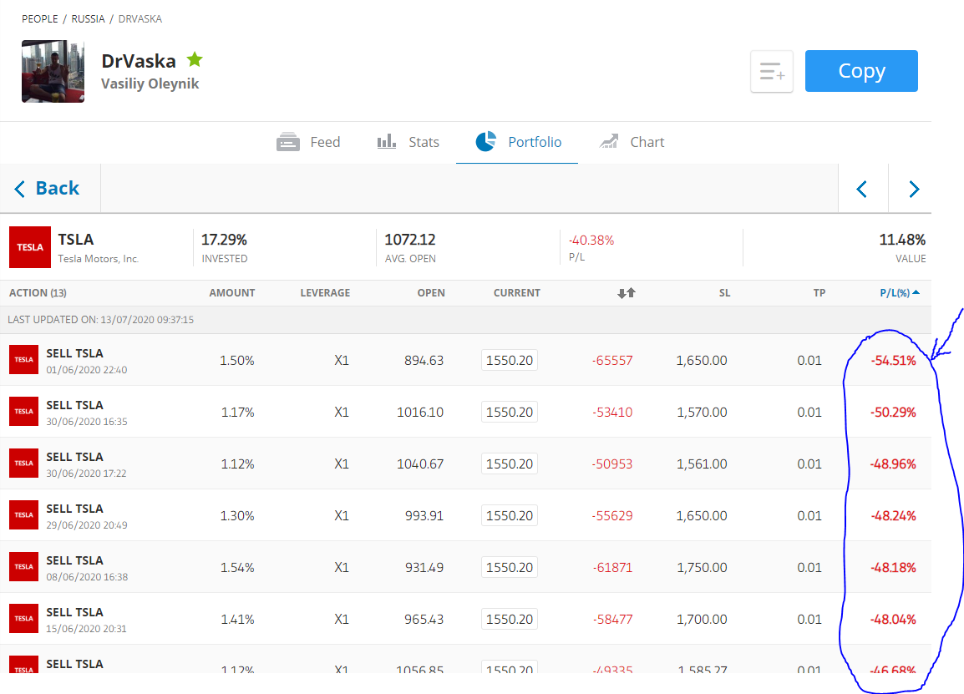Sort by SL column header

click(725, 293)
